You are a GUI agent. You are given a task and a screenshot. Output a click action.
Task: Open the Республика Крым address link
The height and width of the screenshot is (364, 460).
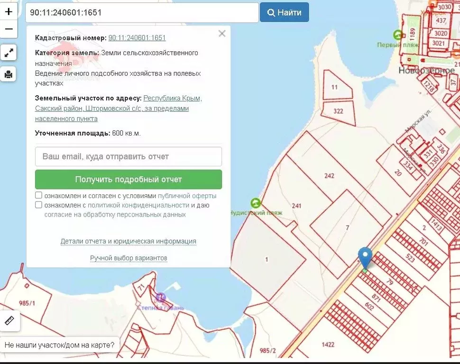[119, 109]
